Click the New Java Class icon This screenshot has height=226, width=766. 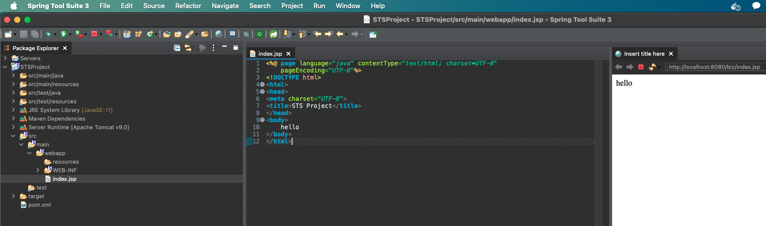click(x=150, y=34)
